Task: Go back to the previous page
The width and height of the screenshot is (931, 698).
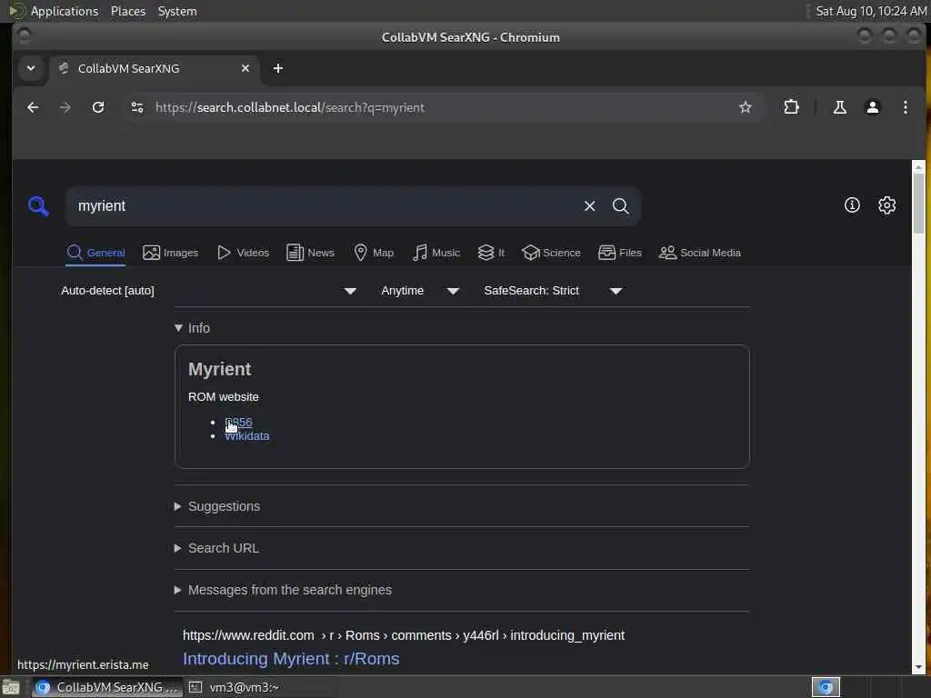Action: 33,107
